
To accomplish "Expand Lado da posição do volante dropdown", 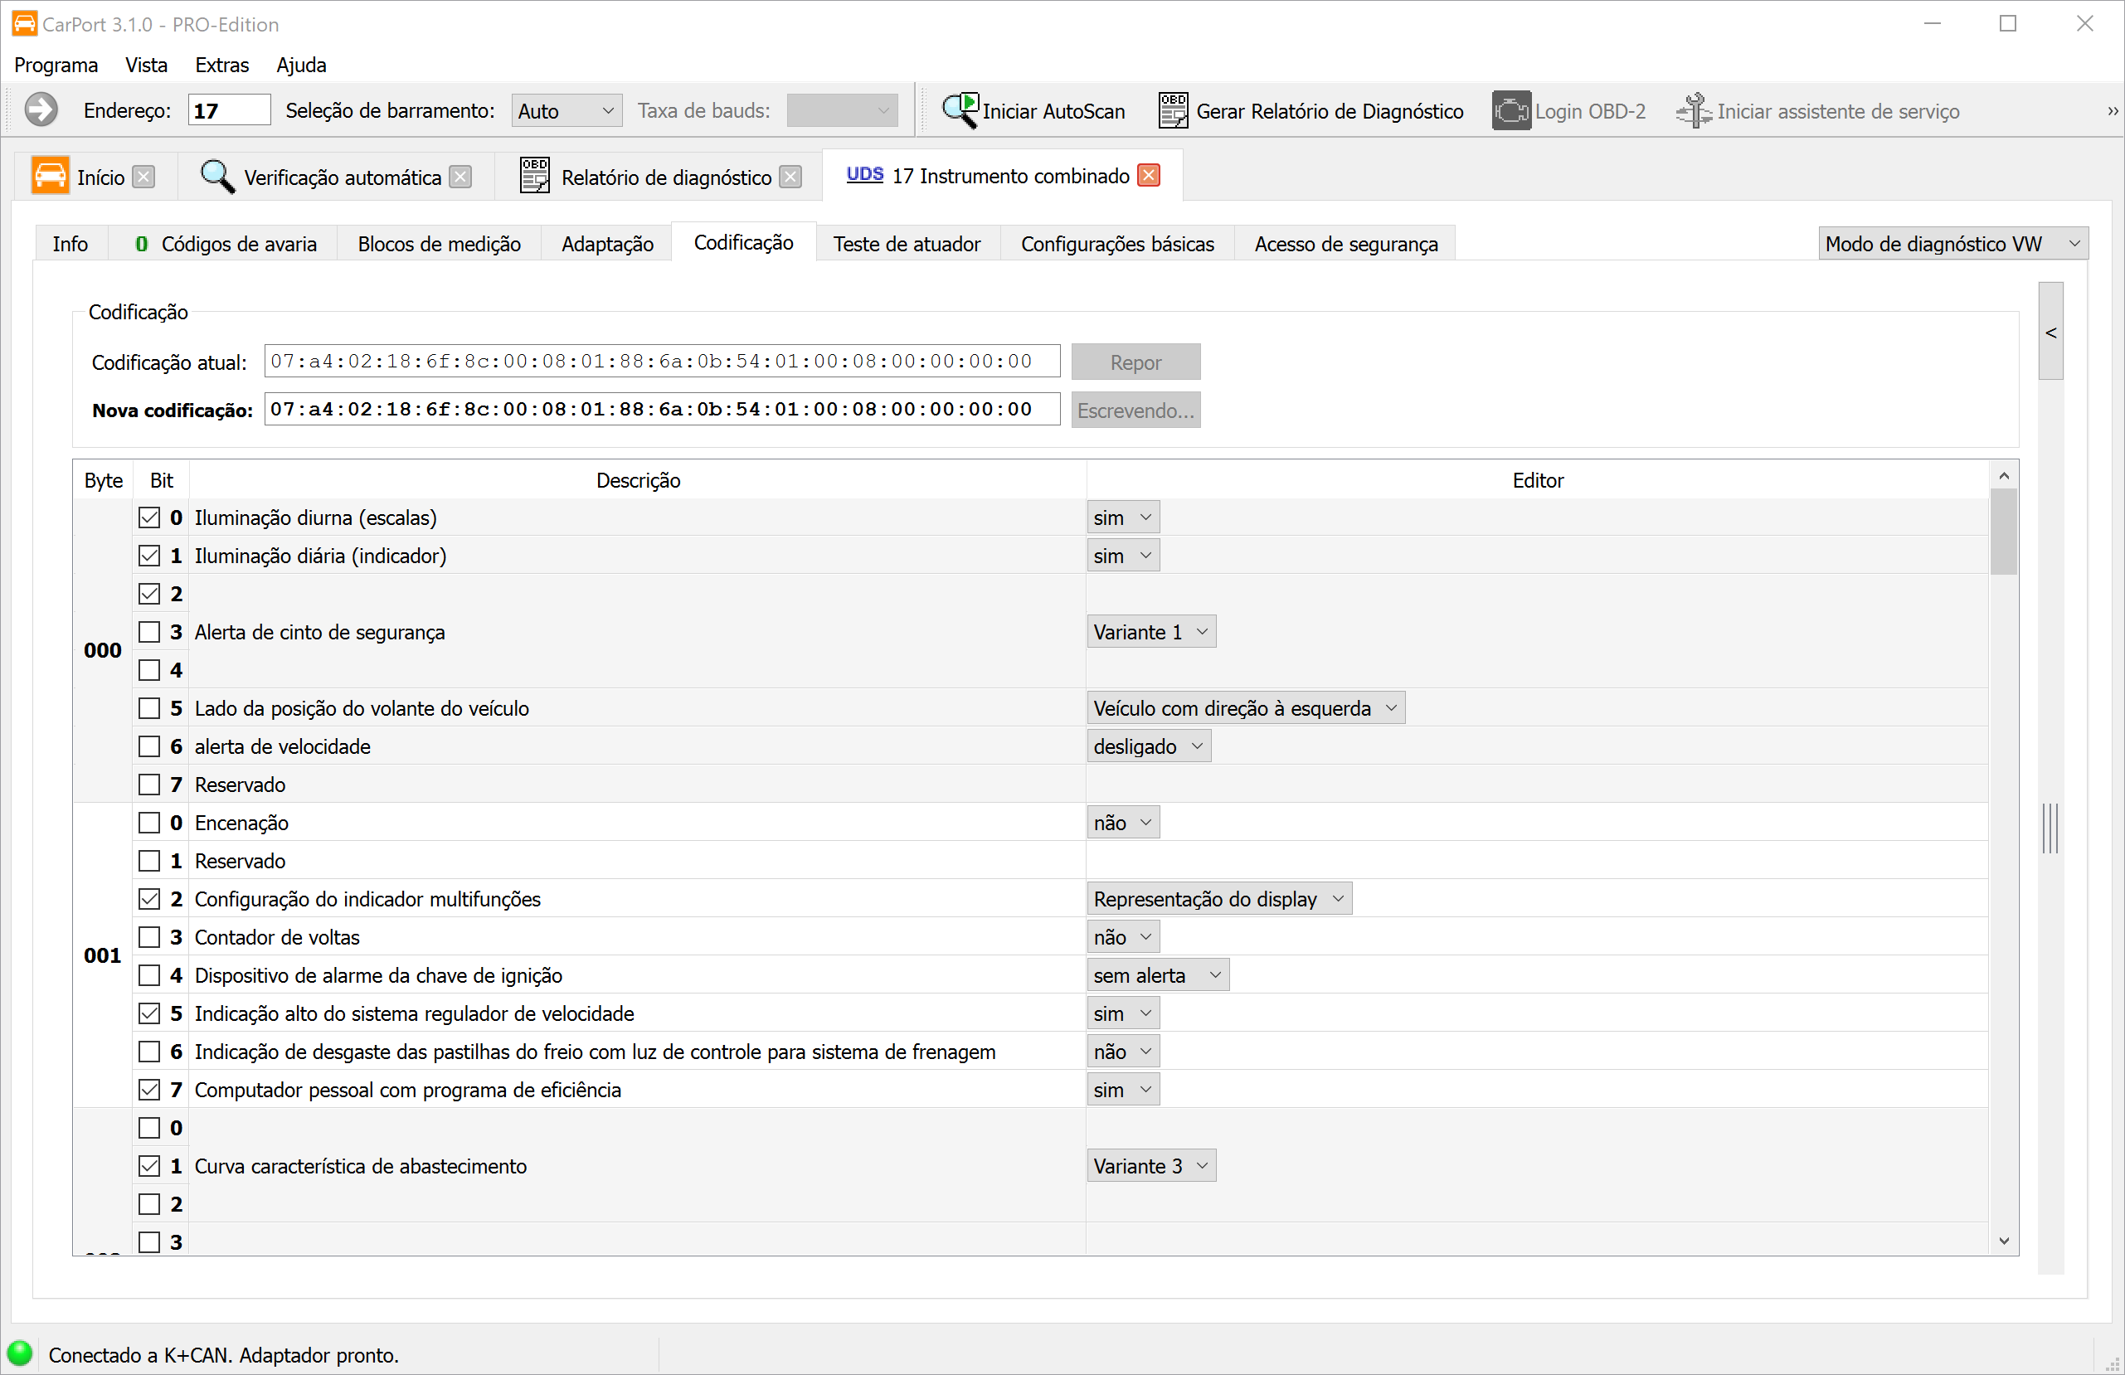I will [1245, 708].
